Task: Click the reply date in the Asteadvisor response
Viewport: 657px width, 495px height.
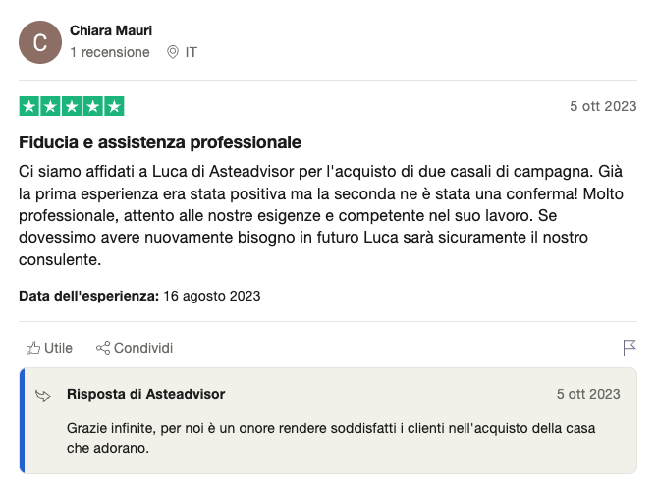Action: pos(588,394)
